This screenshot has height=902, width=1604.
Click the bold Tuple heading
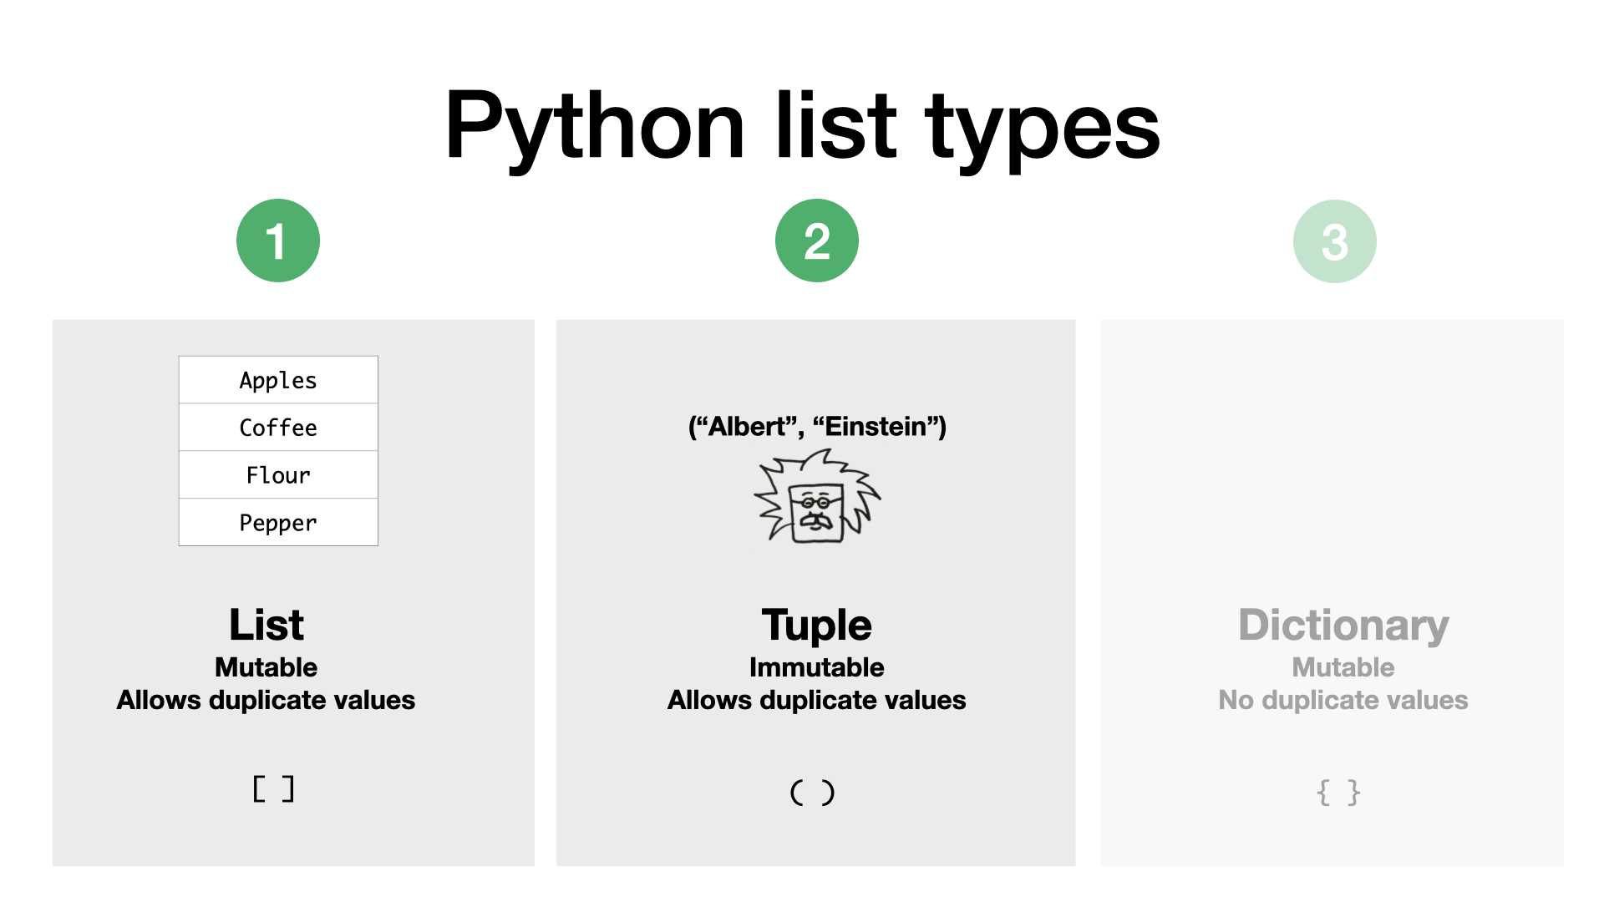pos(817,626)
